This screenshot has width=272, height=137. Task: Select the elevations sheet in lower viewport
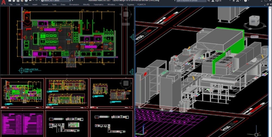(67, 93)
